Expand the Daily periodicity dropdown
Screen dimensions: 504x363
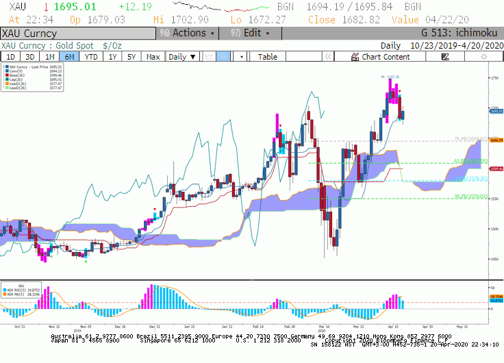(x=182, y=57)
